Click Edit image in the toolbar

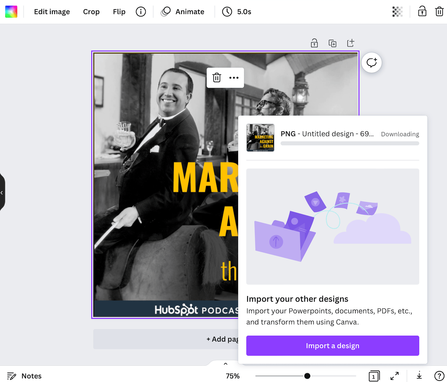pos(52,12)
